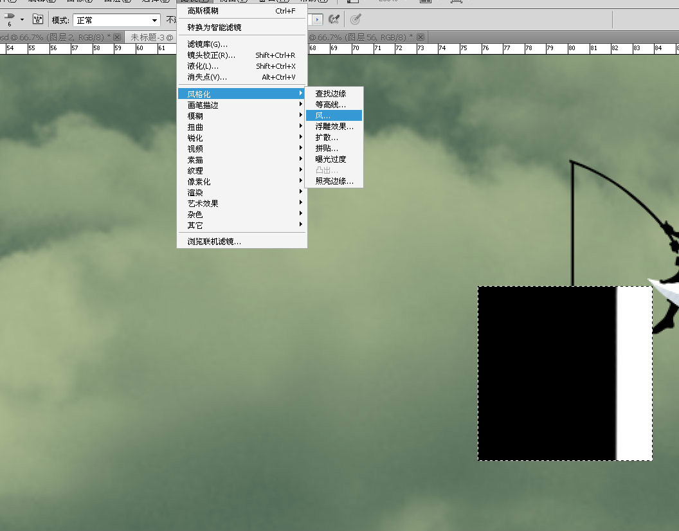Open the highlighted 风... wind filter

click(x=334, y=115)
